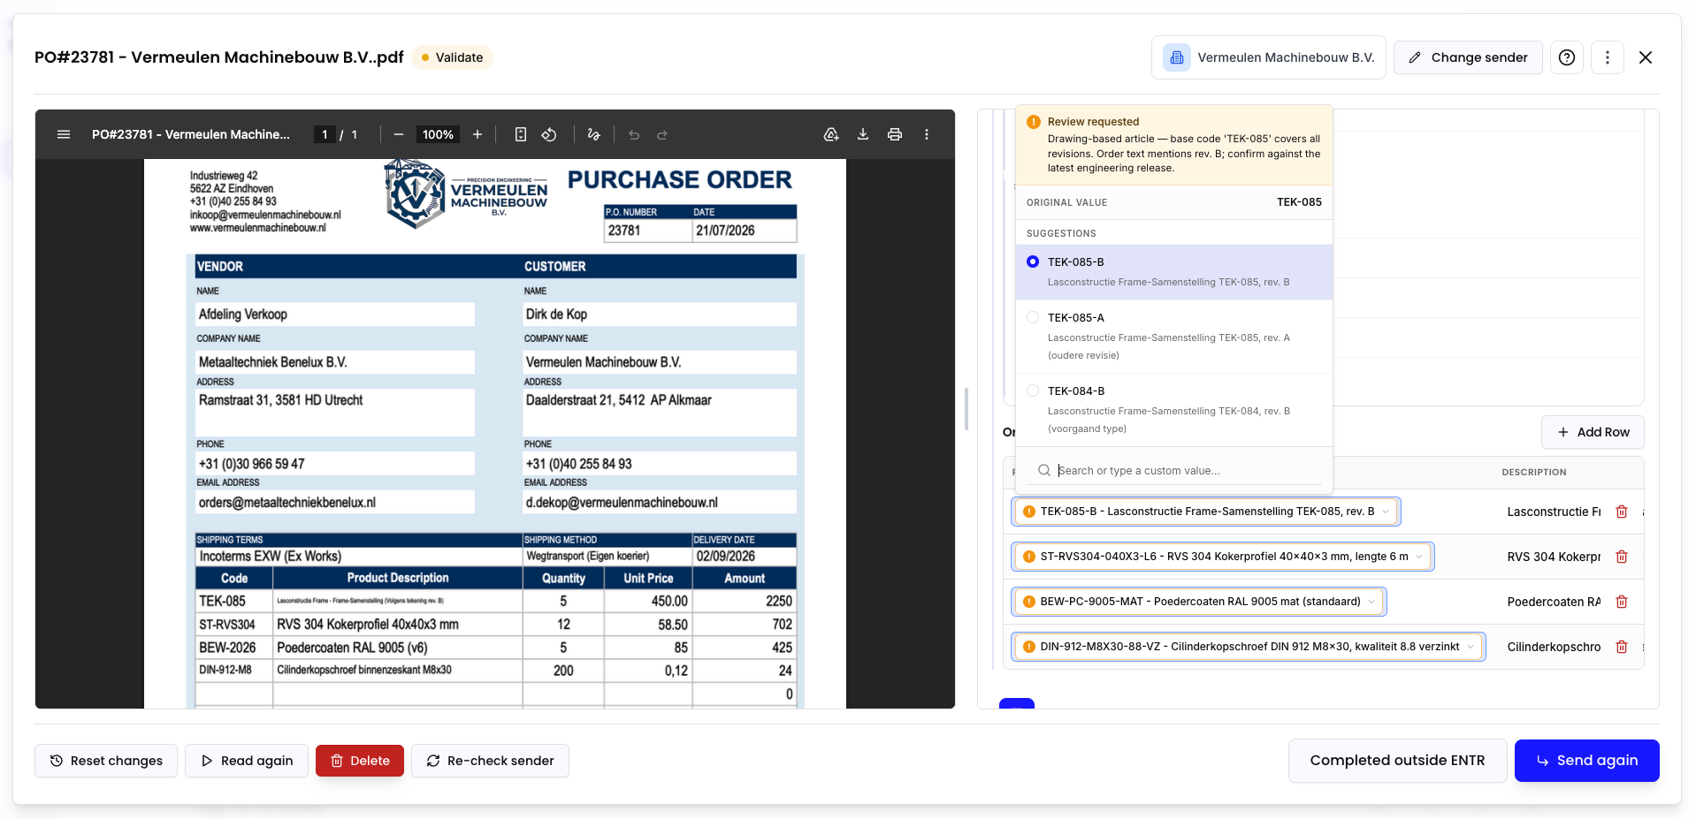
Task: Click the search magnifier icon in suggestions
Action: pos(1044,470)
